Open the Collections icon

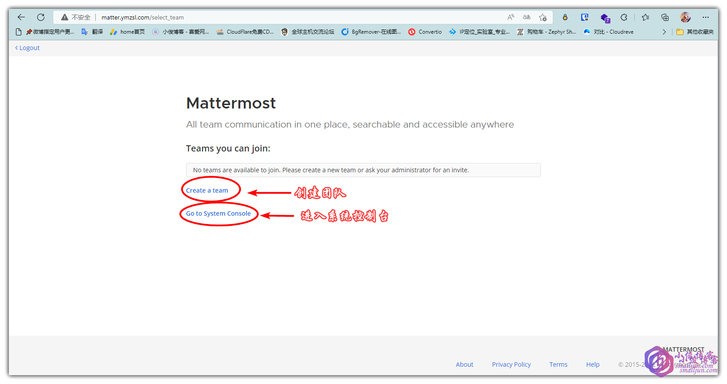pos(665,17)
